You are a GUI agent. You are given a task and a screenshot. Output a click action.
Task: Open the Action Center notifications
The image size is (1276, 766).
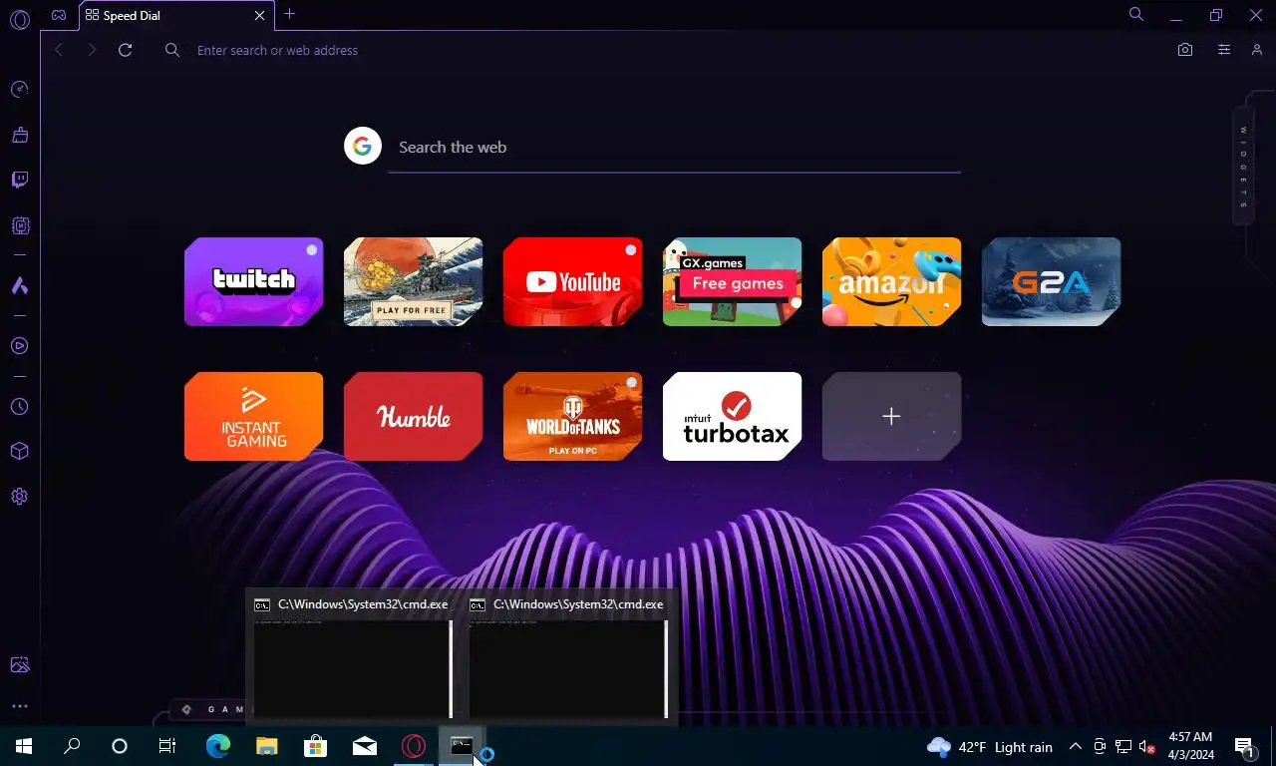click(x=1245, y=746)
